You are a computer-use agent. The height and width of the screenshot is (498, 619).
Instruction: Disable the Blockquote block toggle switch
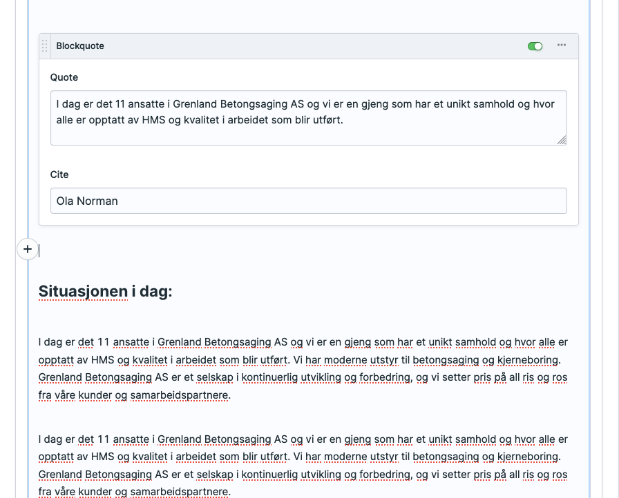(535, 46)
